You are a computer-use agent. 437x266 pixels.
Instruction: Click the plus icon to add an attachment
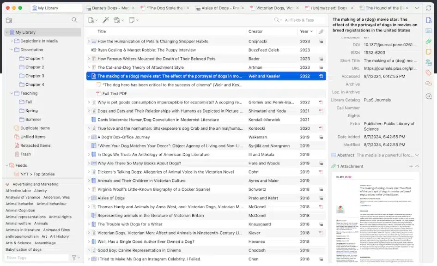pos(411,166)
